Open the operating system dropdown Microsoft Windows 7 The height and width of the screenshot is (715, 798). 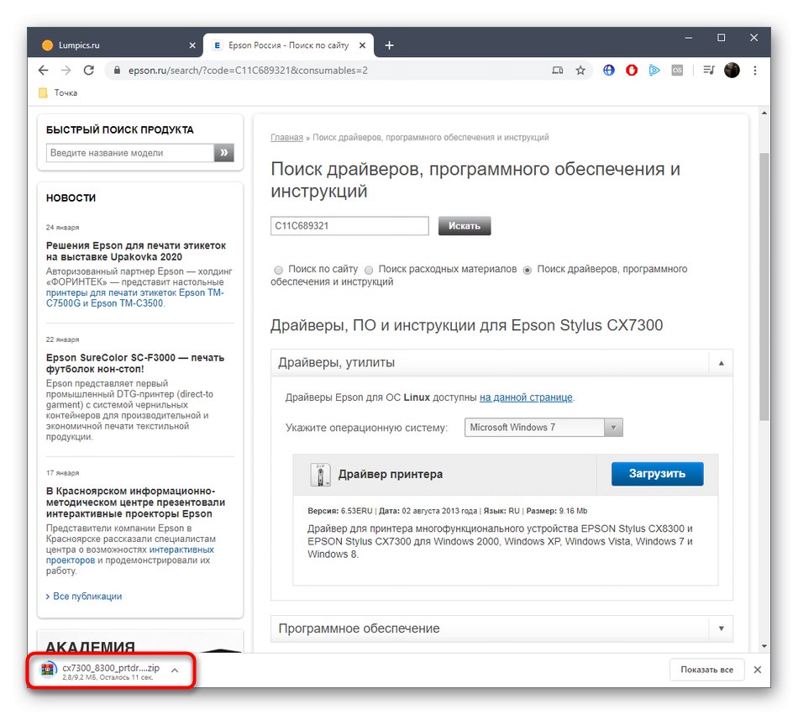tap(543, 428)
